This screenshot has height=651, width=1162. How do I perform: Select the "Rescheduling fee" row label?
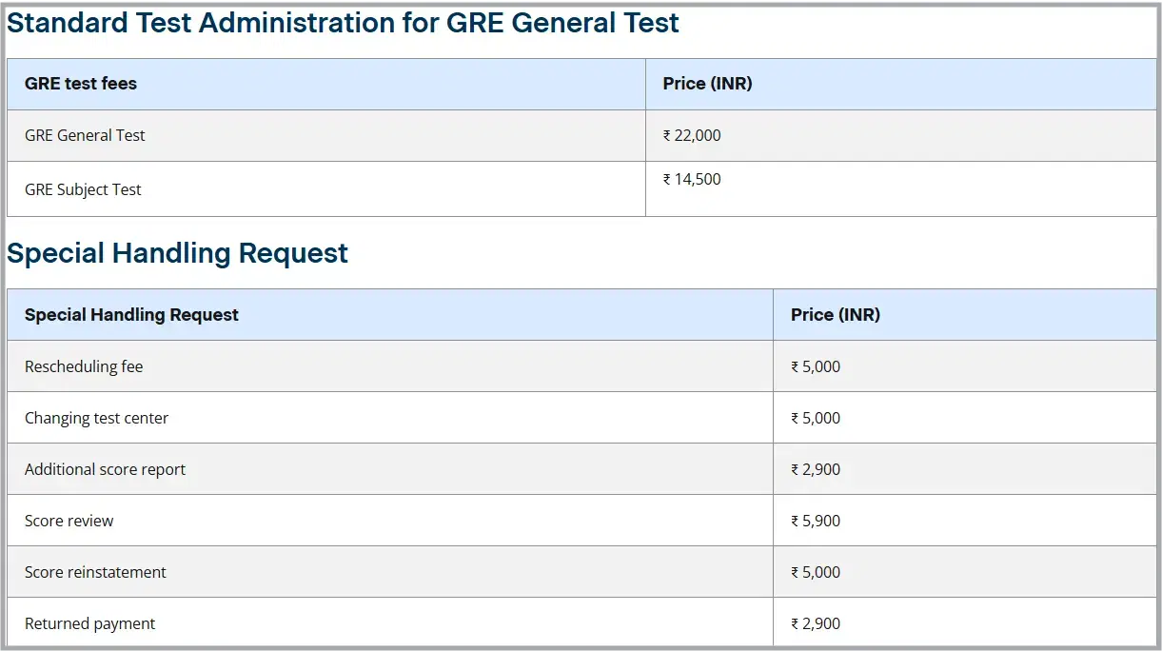[x=84, y=365]
